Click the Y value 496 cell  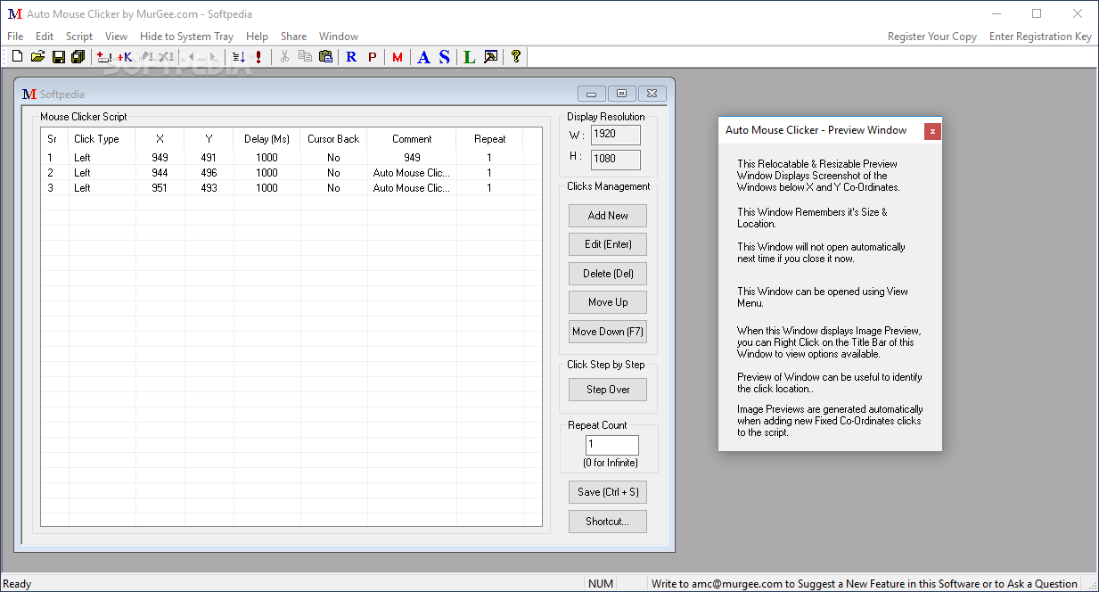(209, 173)
